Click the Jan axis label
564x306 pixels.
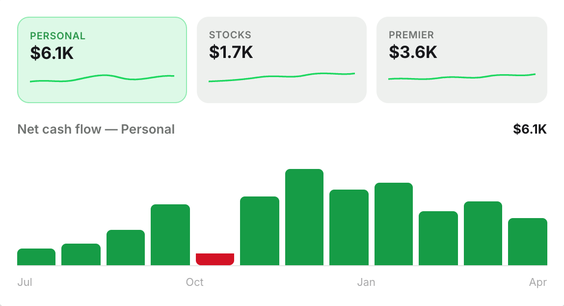pos(366,282)
